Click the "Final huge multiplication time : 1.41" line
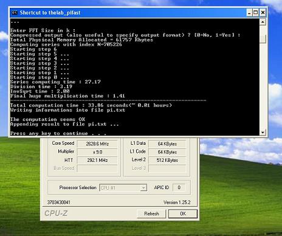This screenshot has width=282, height=236. point(67,96)
